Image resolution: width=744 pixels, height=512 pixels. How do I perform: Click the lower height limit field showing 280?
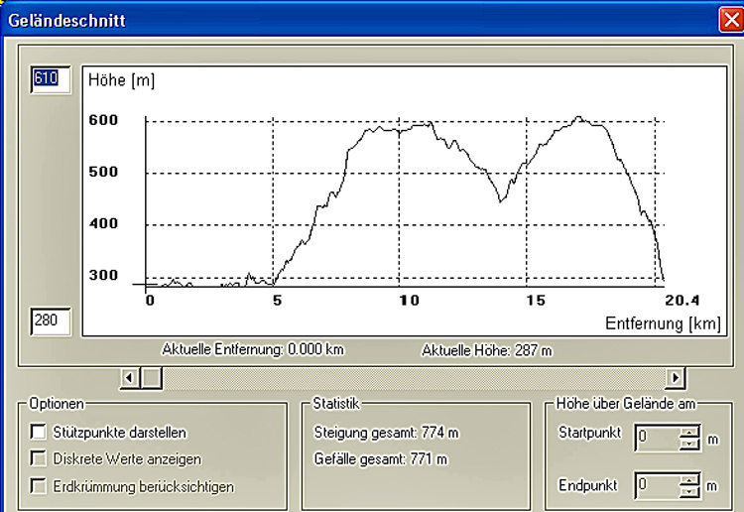(50, 320)
